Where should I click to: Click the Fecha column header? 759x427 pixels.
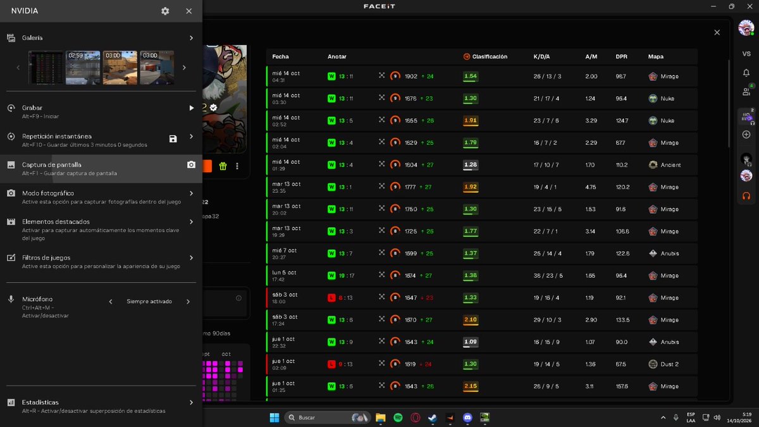[280, 57]
